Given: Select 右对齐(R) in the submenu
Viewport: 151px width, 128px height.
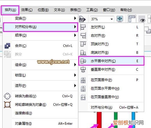Looking at the screenshot, I should coord(111,36).
